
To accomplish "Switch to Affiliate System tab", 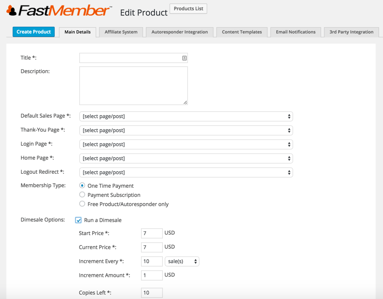I will coord(121,32).
